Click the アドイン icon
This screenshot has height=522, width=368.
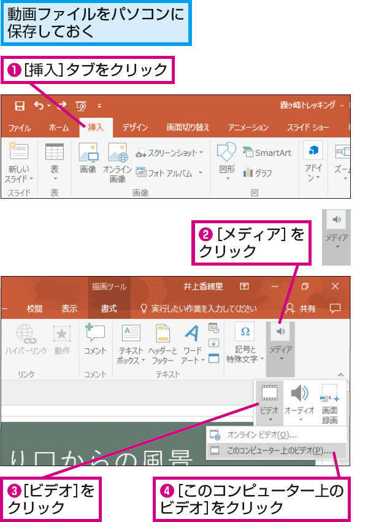(x=313, y=151)
